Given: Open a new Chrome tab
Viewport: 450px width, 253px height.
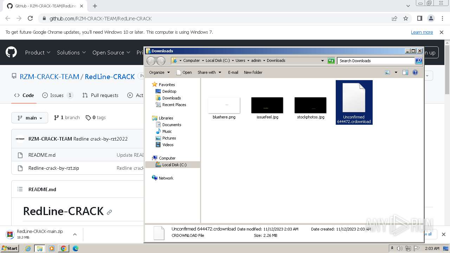Looking at the screenshot, I should pyautogui.click(x=95, y=6).
